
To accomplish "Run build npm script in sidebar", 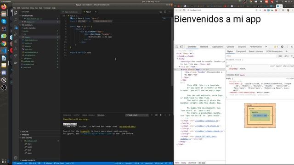I will (29, 147).
